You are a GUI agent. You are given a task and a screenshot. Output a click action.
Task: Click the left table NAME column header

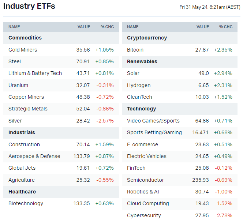(x=14, y=27)
